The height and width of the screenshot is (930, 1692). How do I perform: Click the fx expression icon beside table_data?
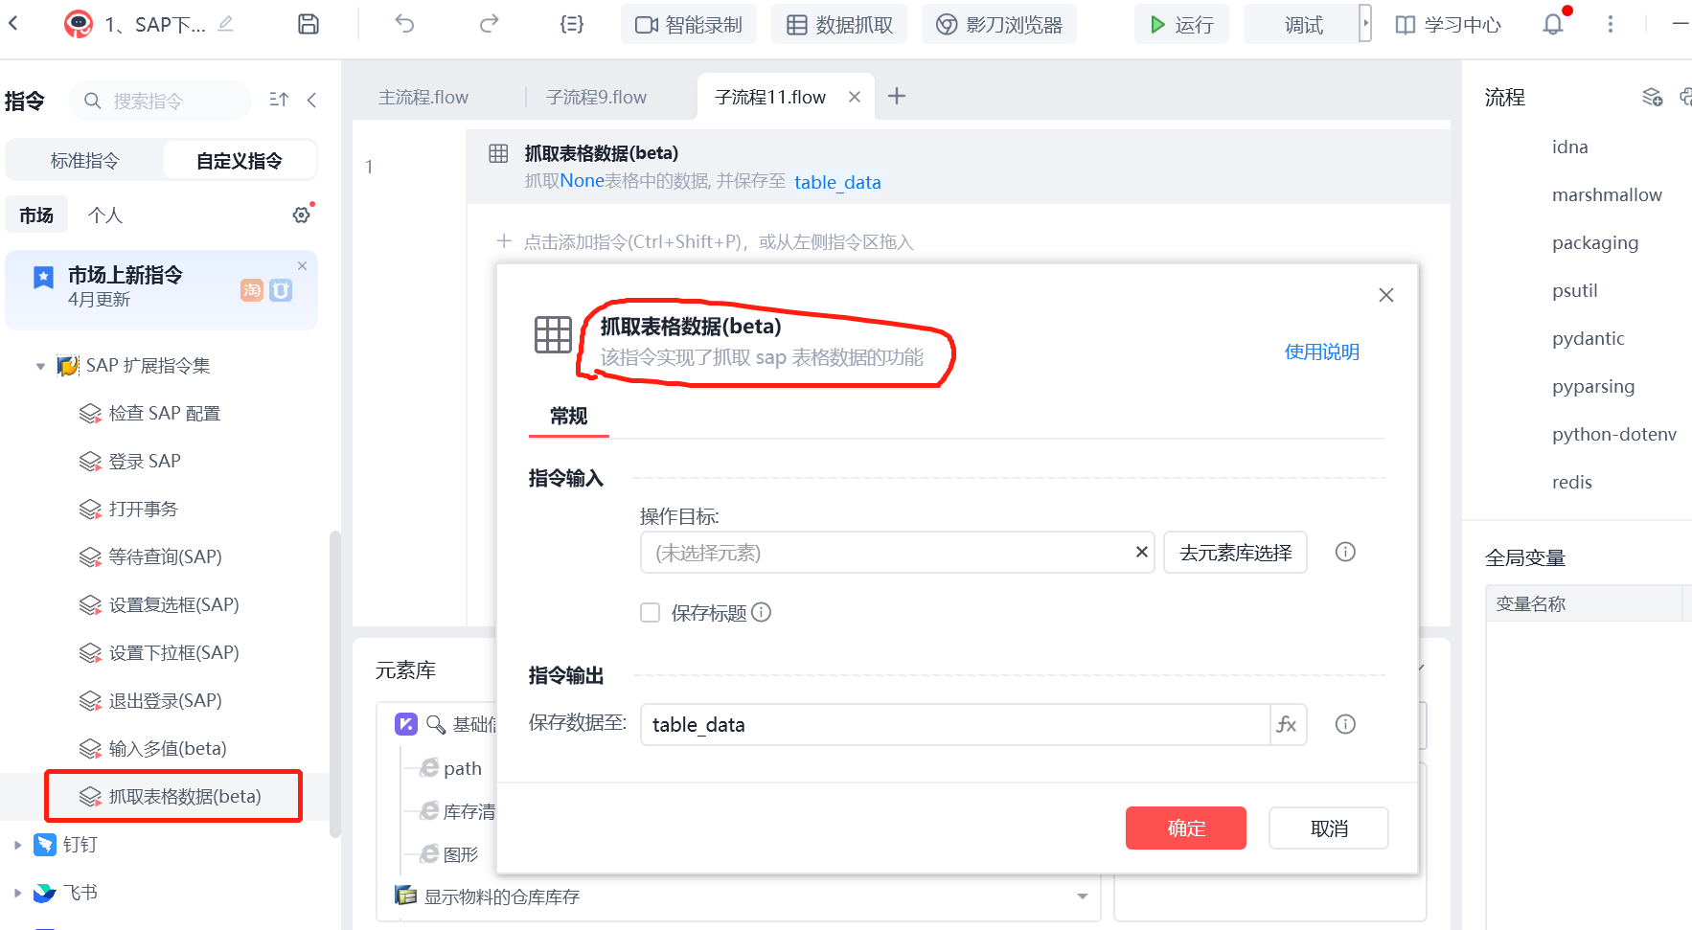pyautogui.click(x=1287, y=725)
